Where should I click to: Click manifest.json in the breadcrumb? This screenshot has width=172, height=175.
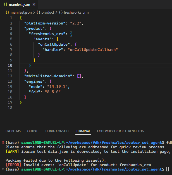tap(21, 13)
